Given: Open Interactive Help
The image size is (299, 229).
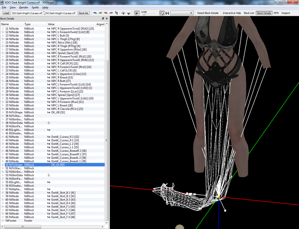Looking at the screenshot, I should 232,13.
